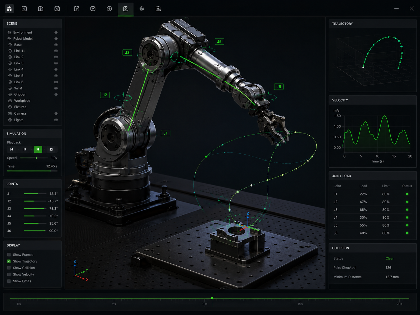Screen dimensions: 420x315
Task: Enable the Show Frames checkbox
Action: tap(9, 255)
